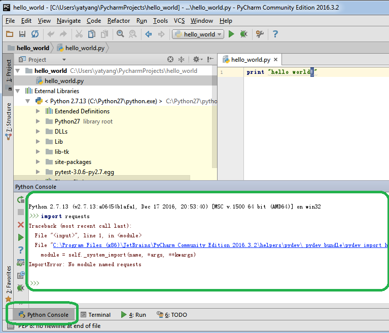This screenshot has width=389, height=333.
Task: Select hello_world.py in the project tree
Action: 64,81
